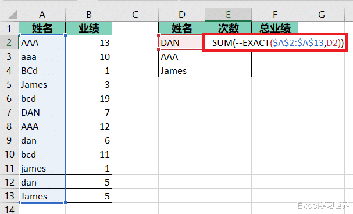The height and width of the screenshot is (214, 353).
Task: Select column G header
Action: coord(321,15)
